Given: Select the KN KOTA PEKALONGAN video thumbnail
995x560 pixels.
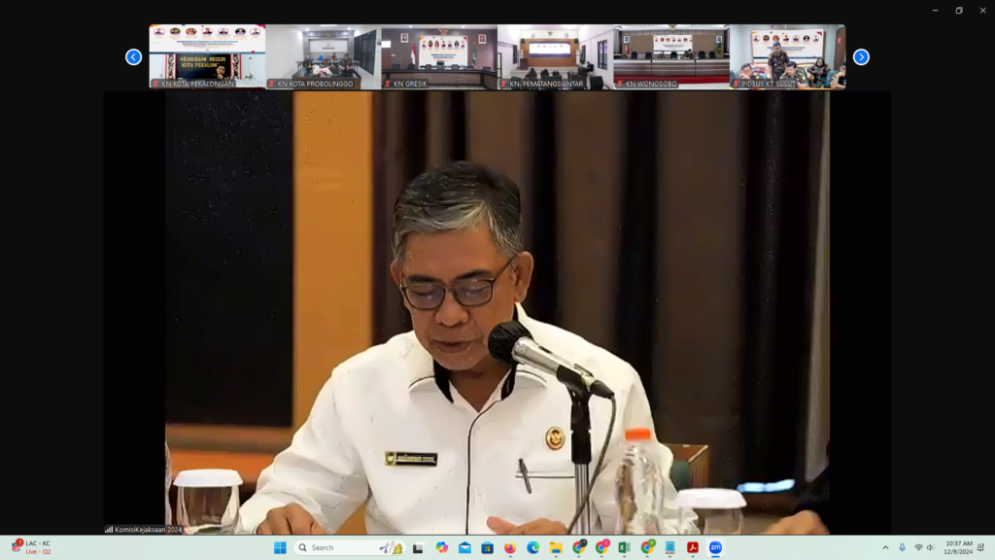Looking at the screenshot, I should point(207,55).
